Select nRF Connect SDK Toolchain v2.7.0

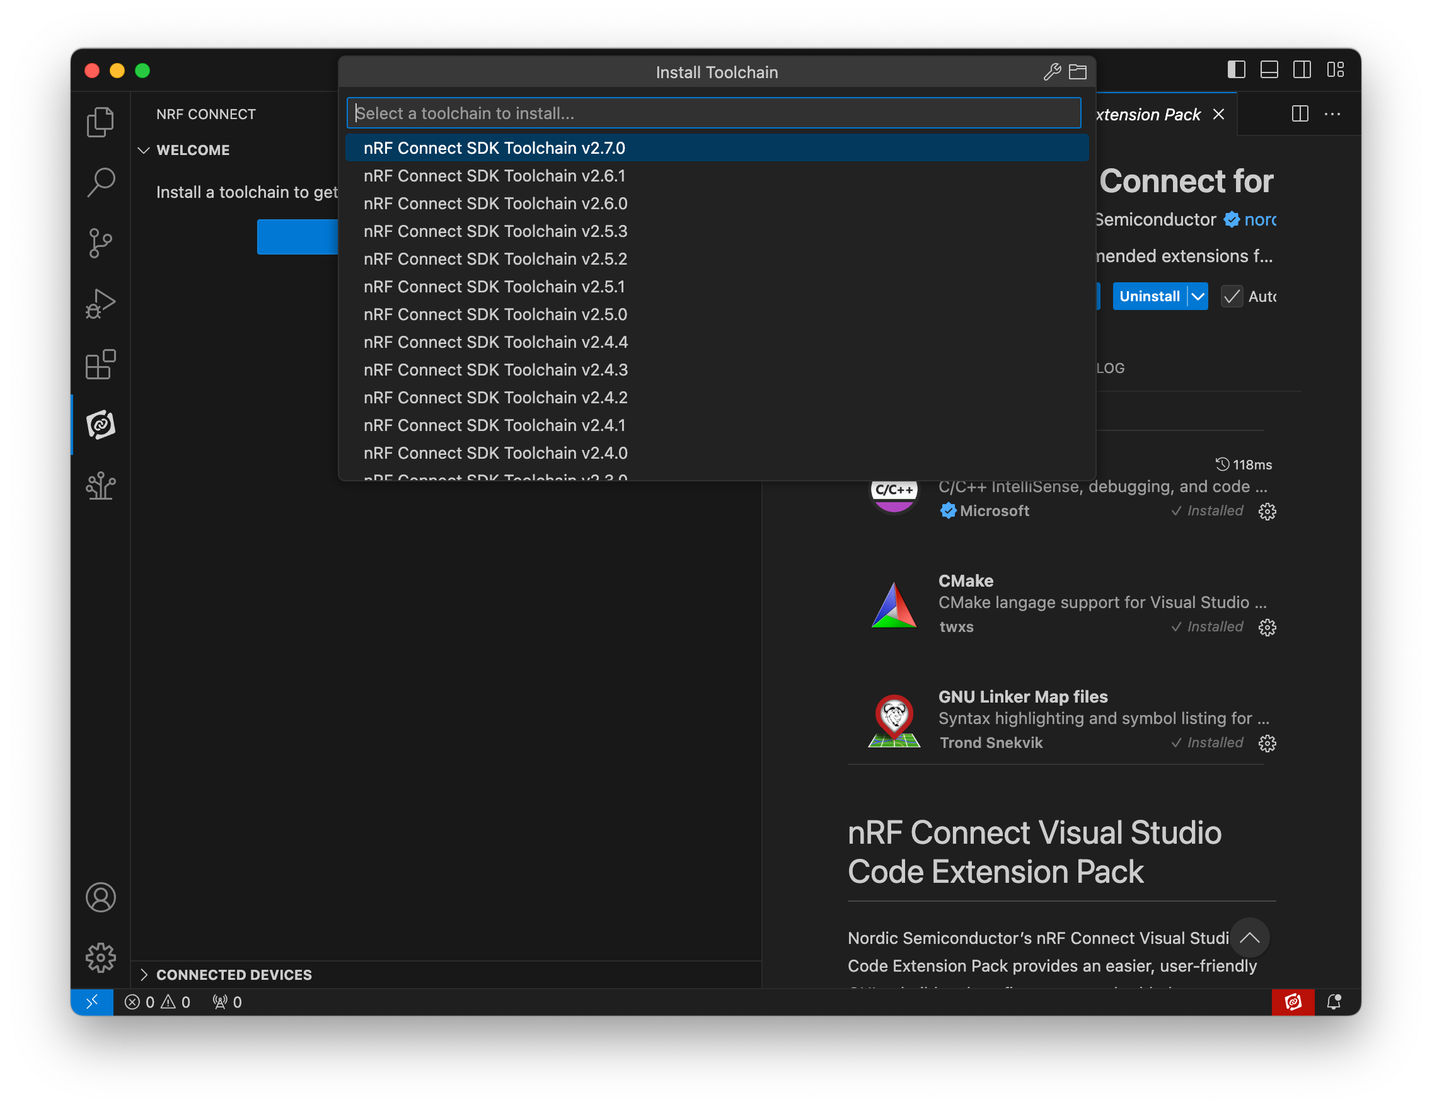click(x=717, y=147)
